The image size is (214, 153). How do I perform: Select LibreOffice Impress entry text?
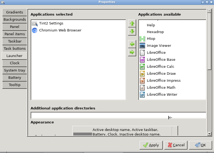164,81
